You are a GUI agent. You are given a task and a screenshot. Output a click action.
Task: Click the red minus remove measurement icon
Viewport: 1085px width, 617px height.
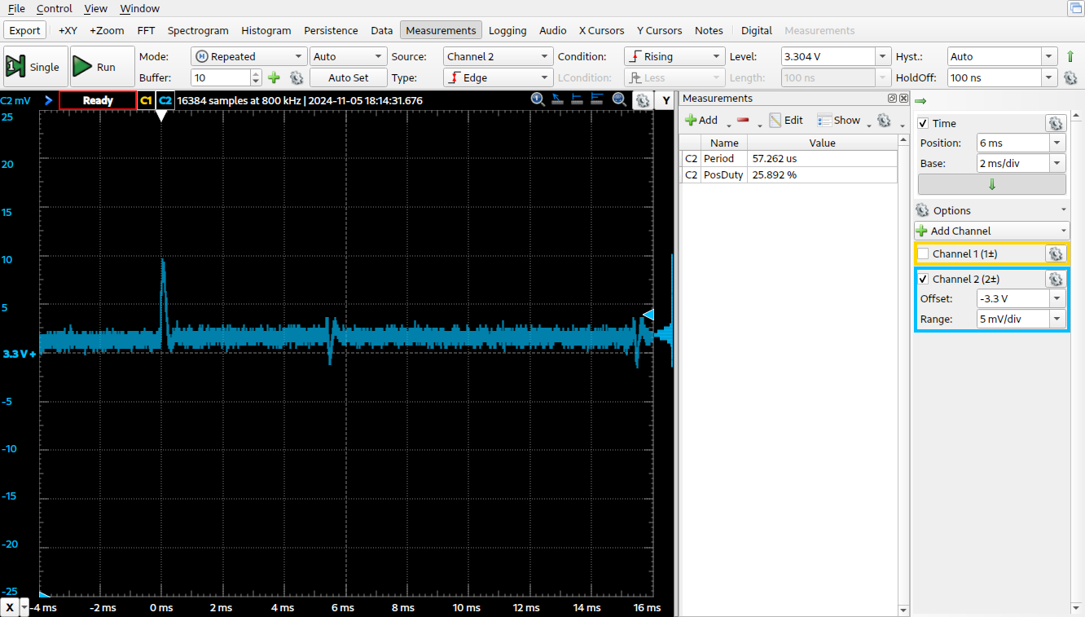pyautogui.click(x=742, y=120)
